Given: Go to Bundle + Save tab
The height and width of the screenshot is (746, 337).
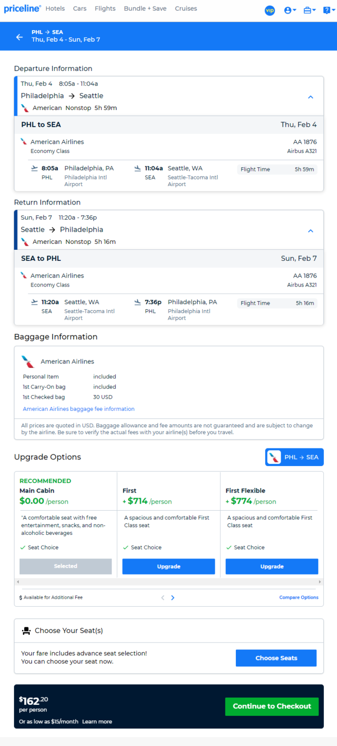Looking at the screenshot, I should pos(145,9).
